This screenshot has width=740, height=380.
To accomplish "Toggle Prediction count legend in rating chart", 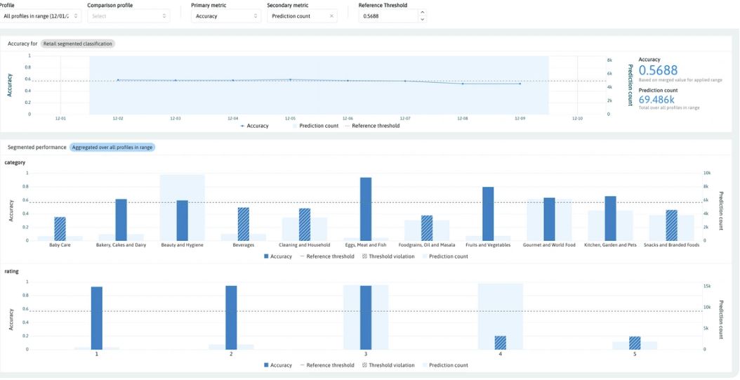I will coord(447,365).
